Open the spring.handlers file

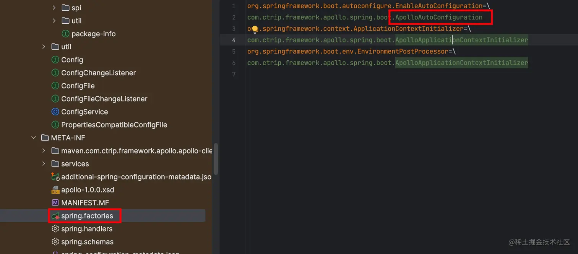point(87,229)
